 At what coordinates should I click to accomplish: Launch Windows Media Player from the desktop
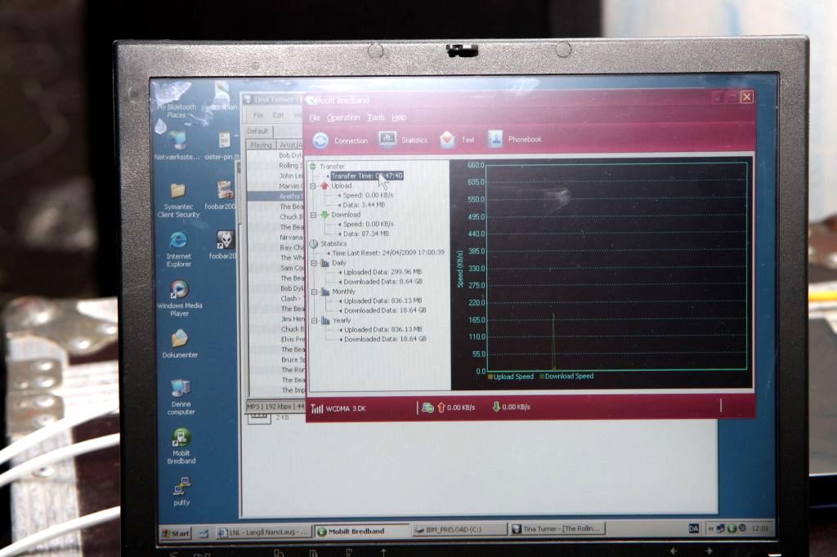pos(179,299)
